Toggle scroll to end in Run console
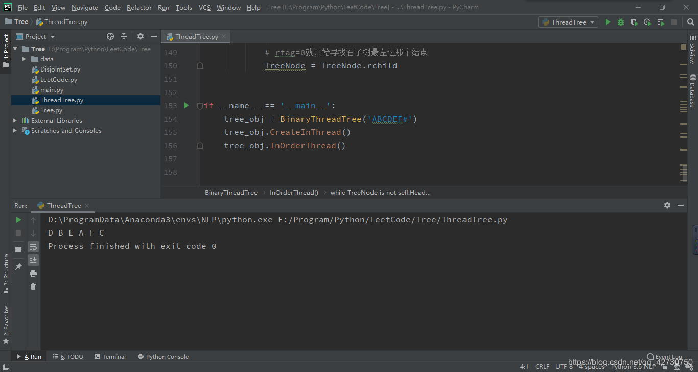 (x=33, y=260)
